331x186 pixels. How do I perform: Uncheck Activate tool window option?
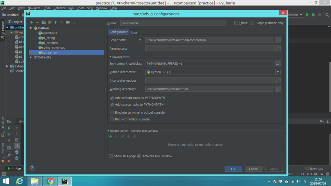(139, 156)
